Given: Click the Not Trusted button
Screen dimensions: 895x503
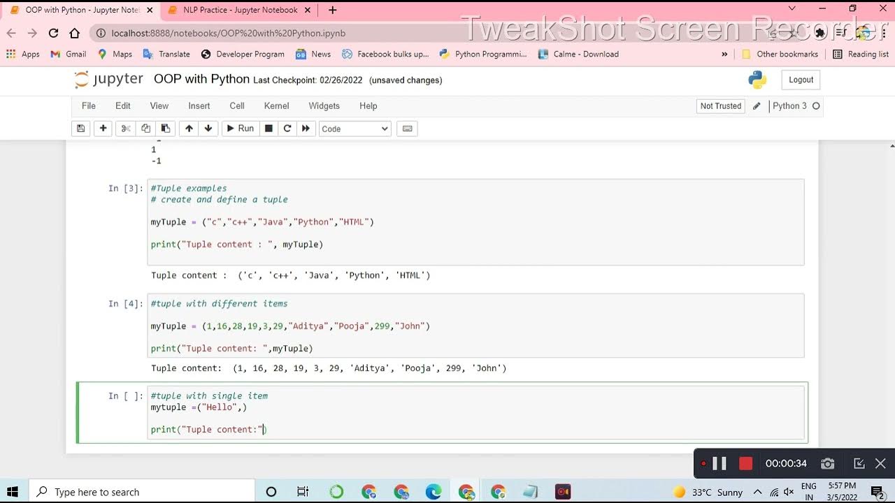Looking at the screenshot, I should 721,106.
